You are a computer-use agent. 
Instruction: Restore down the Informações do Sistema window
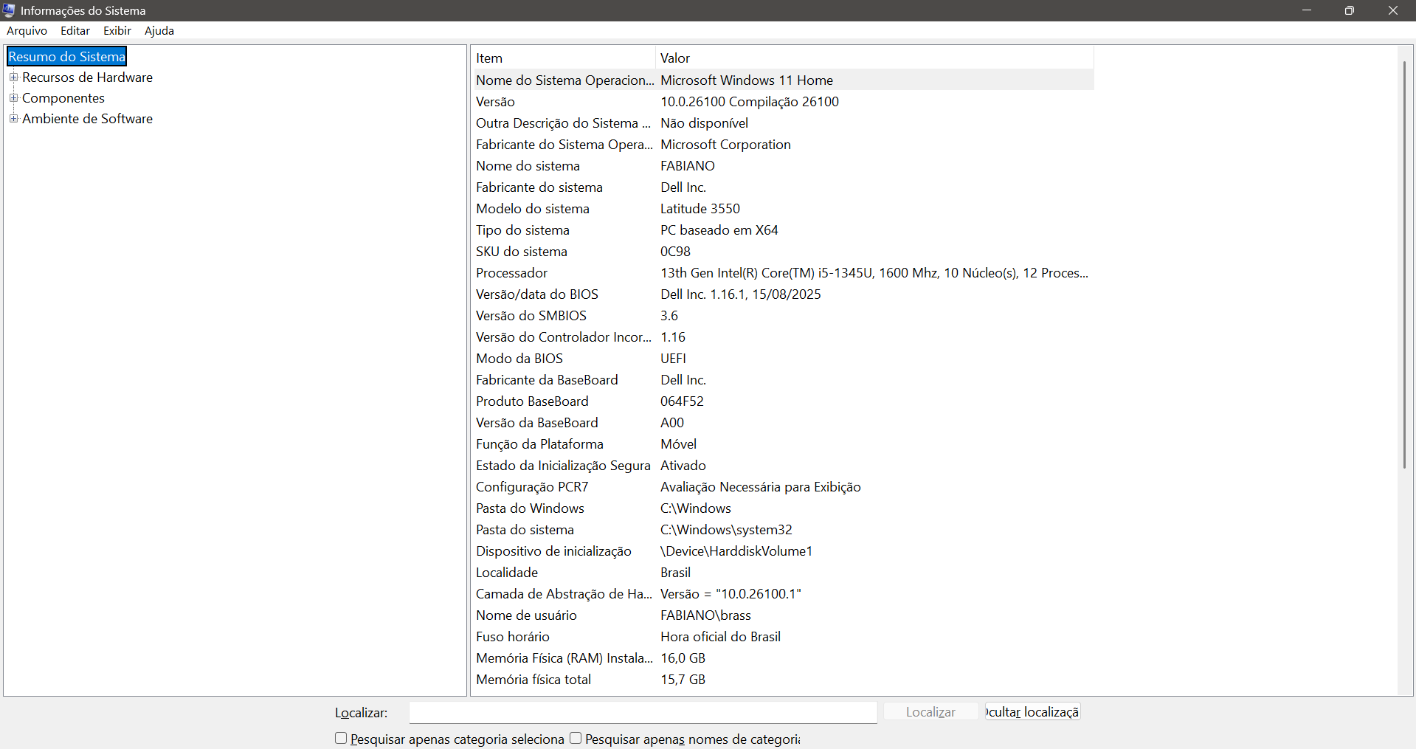1350,10
